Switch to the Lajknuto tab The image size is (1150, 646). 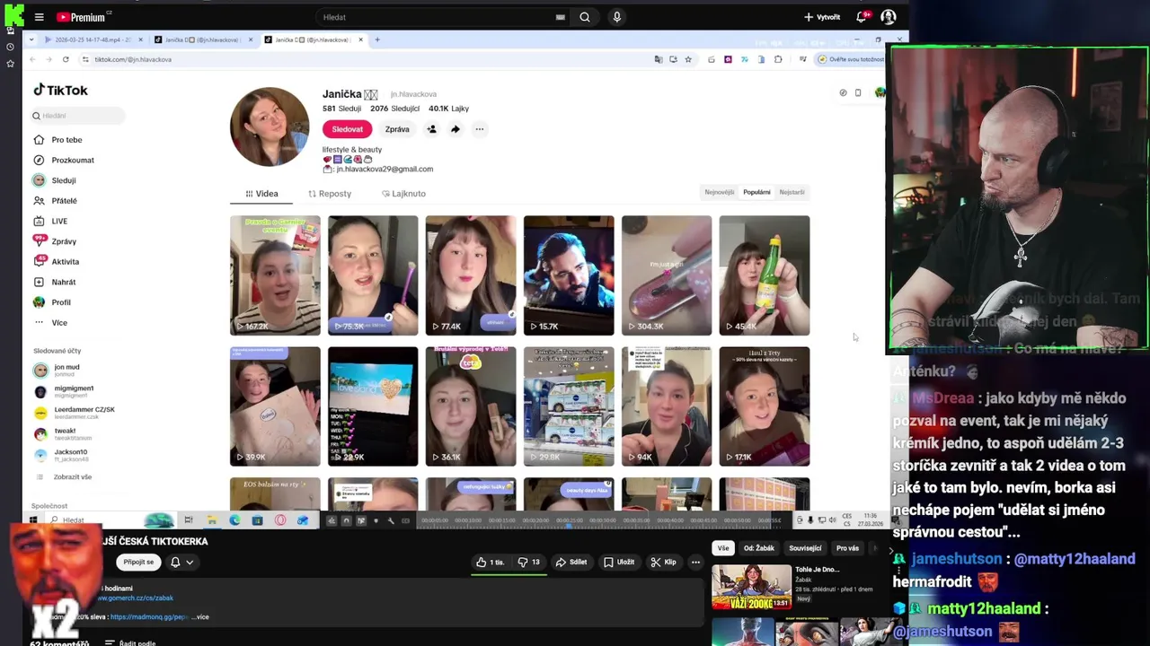point(403,194)
